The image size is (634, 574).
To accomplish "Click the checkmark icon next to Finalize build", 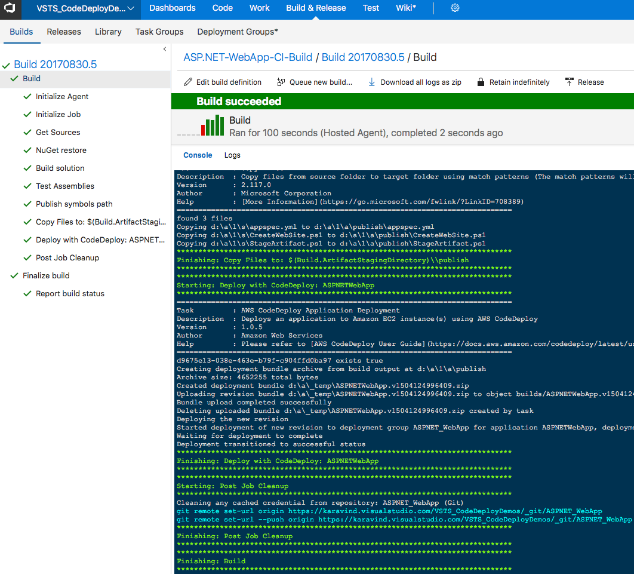I will (14, 275).
